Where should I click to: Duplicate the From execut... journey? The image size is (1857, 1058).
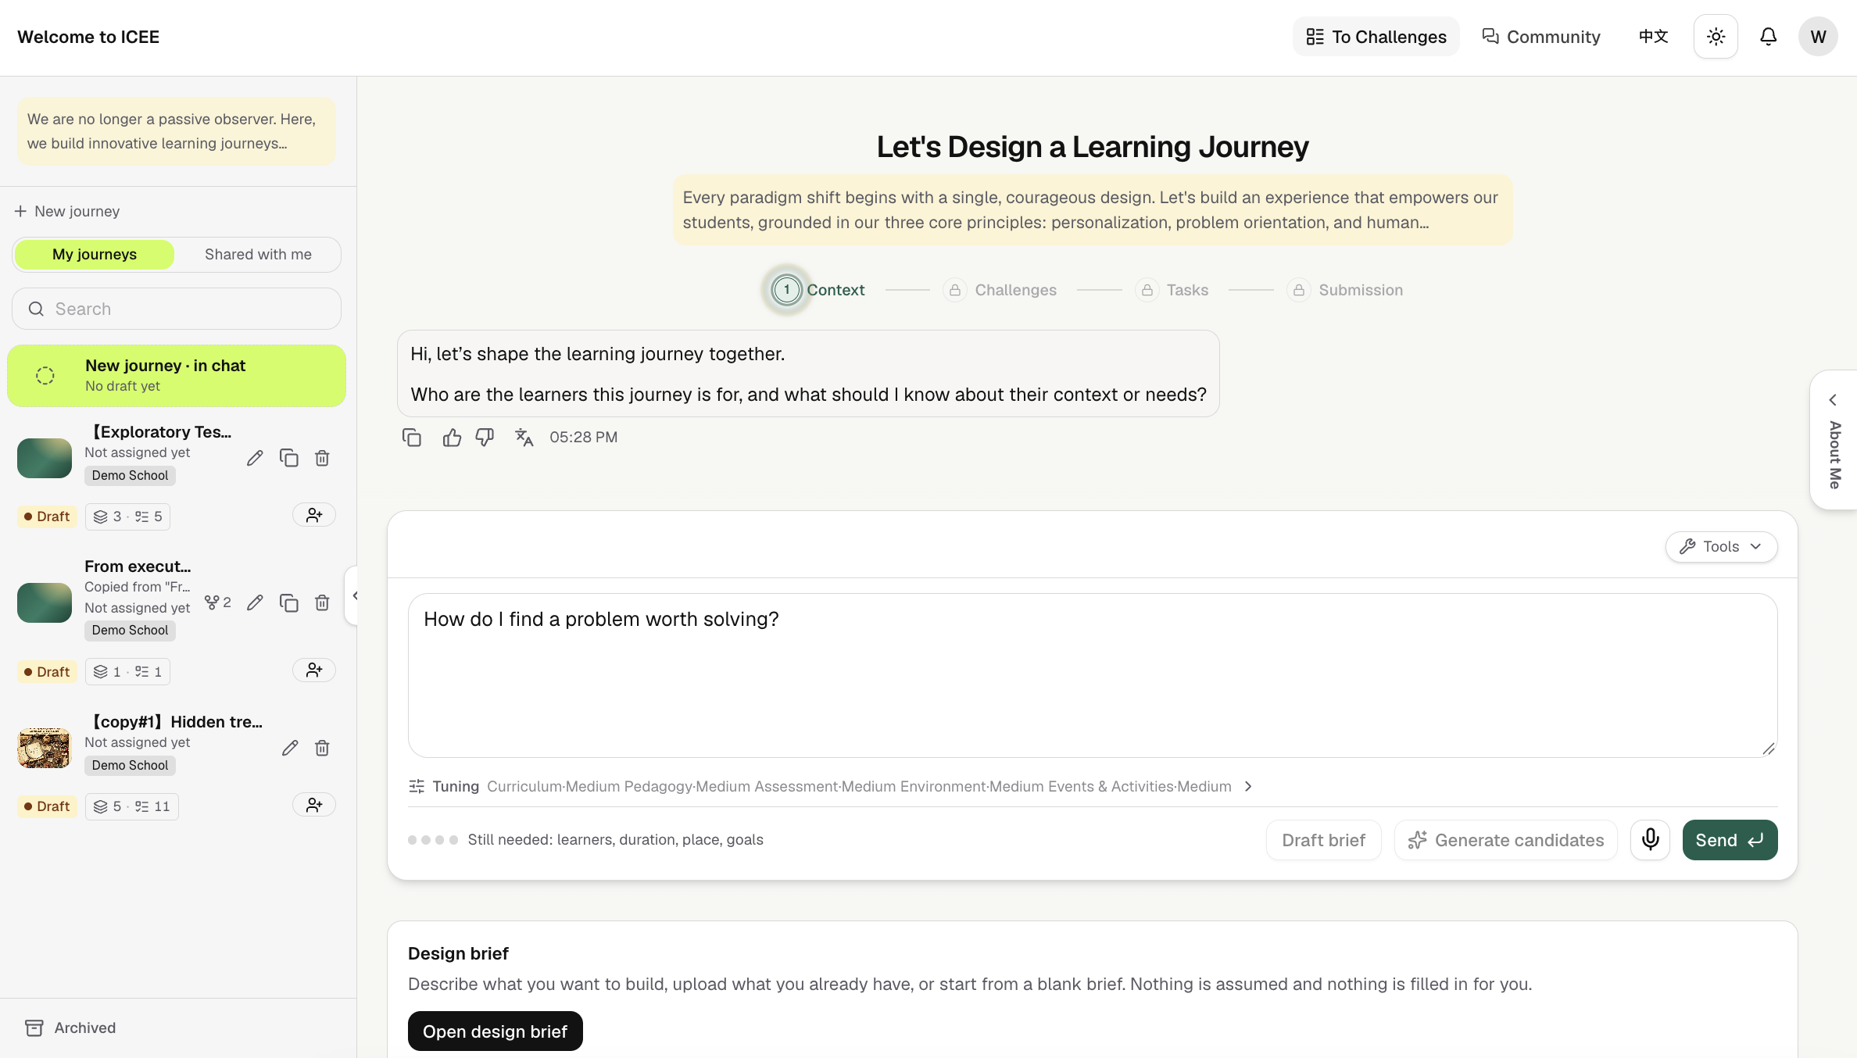tap(289, 602)
